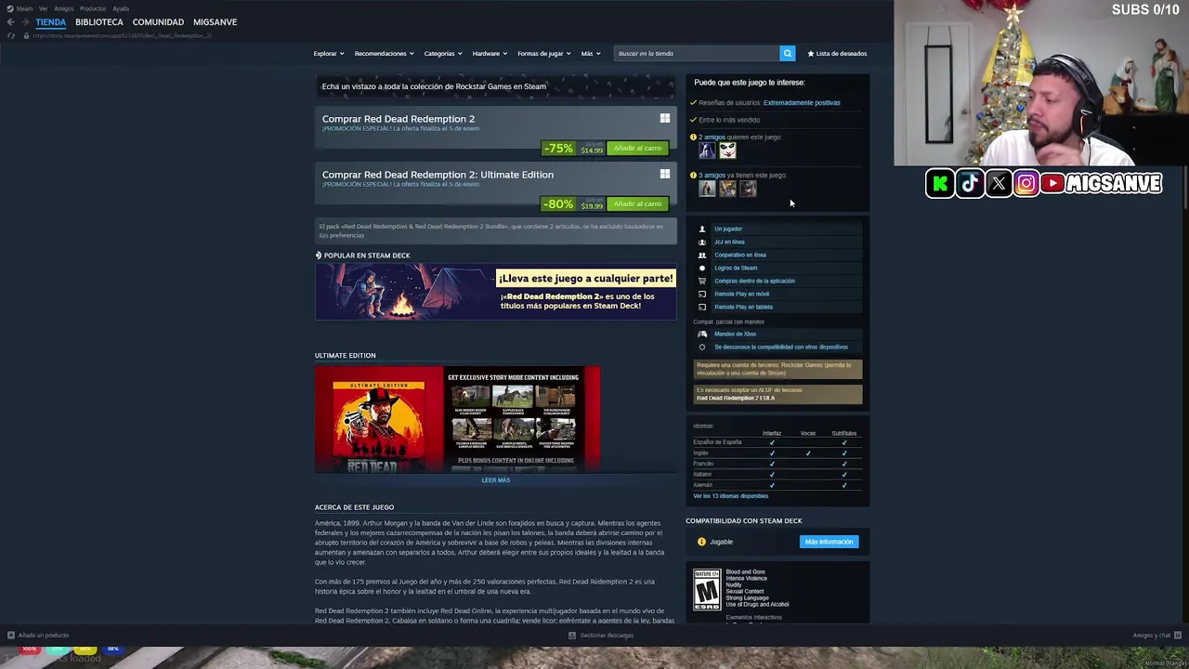Viewport: 1189px width, 669px height.
Task: Click Instagram logo in stream overlay
Action: 1026,183
